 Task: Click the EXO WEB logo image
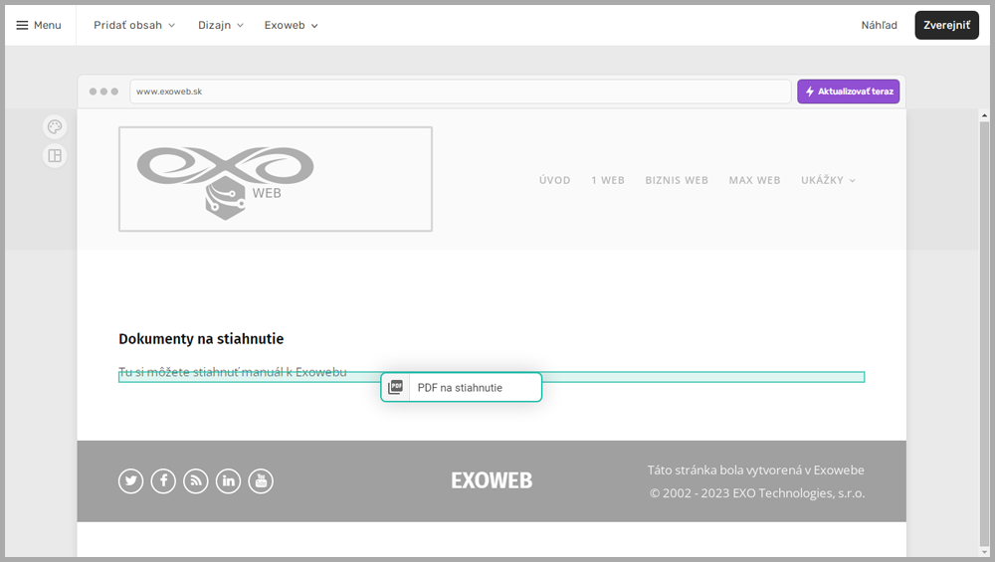[275, 179]
